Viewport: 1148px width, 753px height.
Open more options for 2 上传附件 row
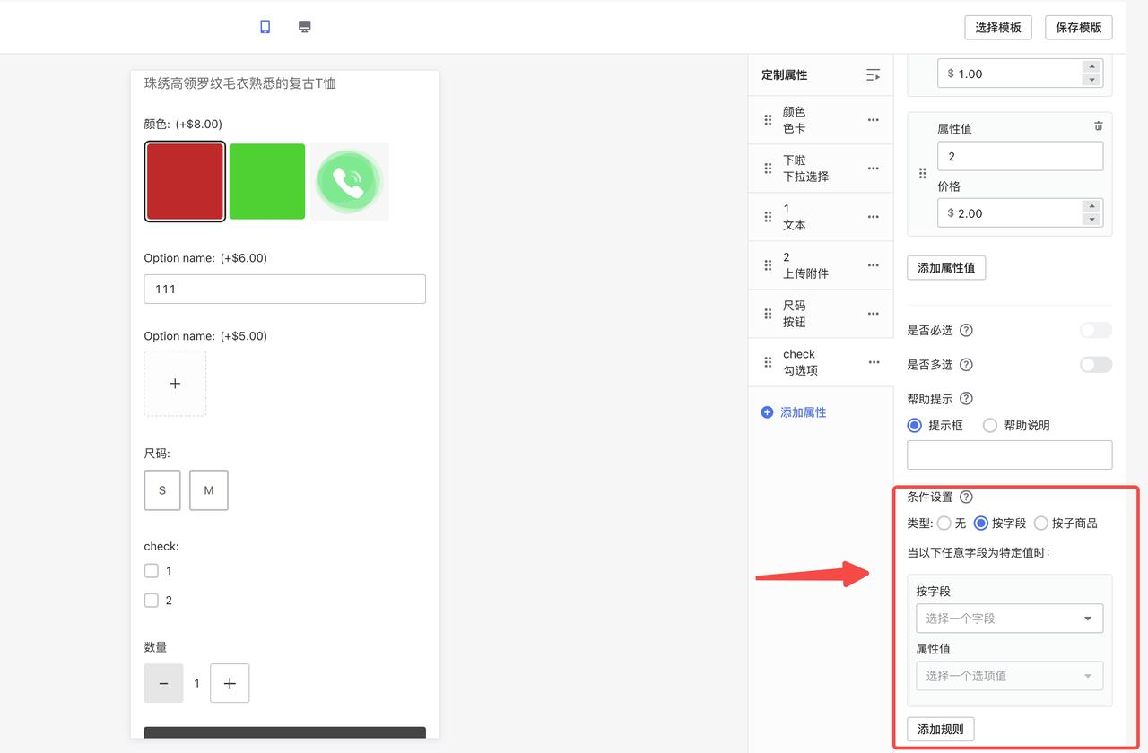point(874,265)
